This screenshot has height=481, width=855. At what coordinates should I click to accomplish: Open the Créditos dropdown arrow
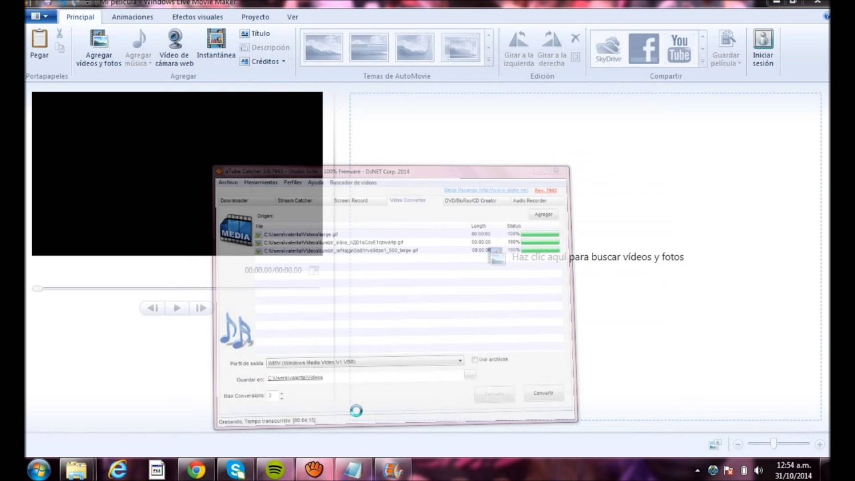[x=283, y=61]
